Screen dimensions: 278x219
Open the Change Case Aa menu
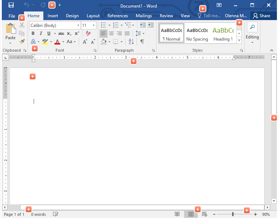pos(71,42)
